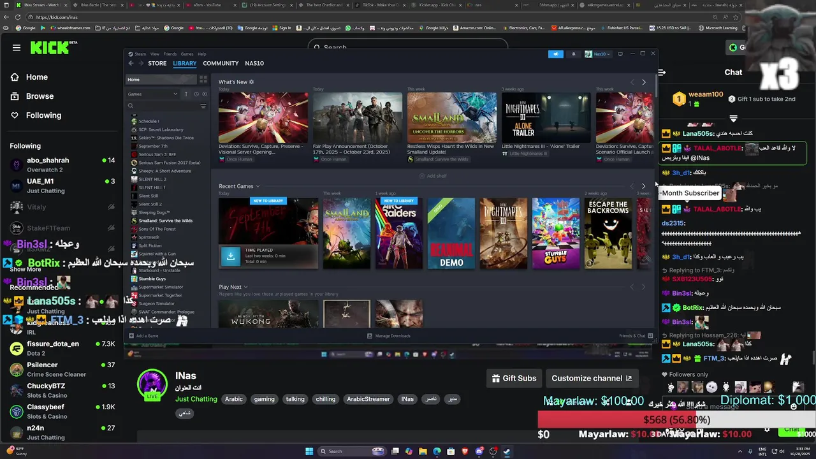Viewport: 816px width, 459px height.
Task: Open the Games menu in Steam
Action: click(187, 54)
